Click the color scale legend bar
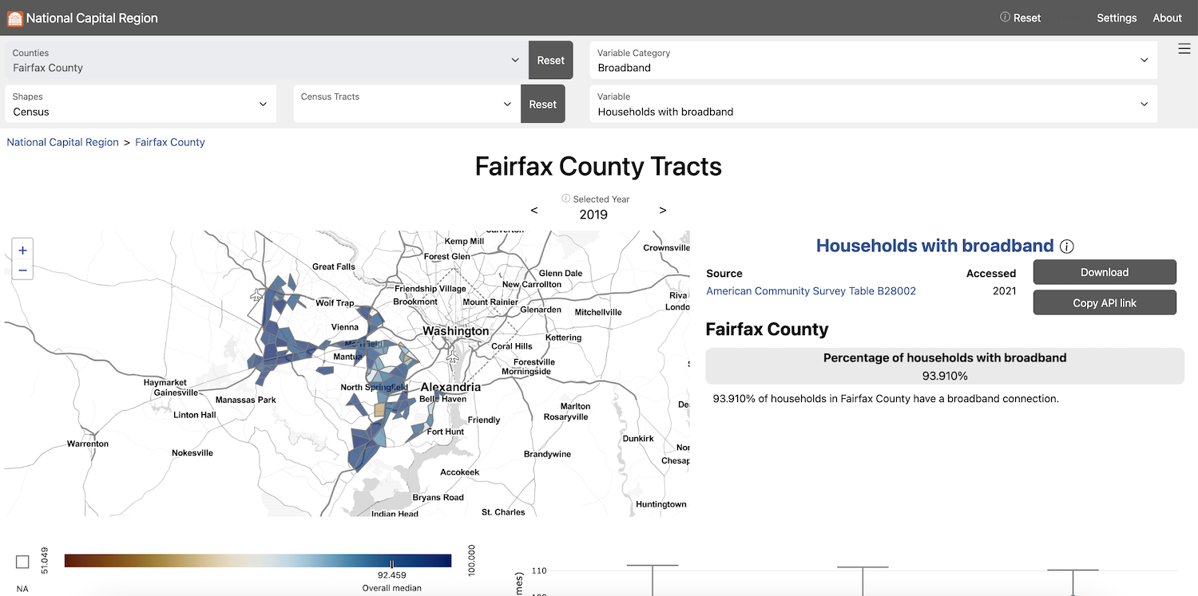 pos(257,560)
